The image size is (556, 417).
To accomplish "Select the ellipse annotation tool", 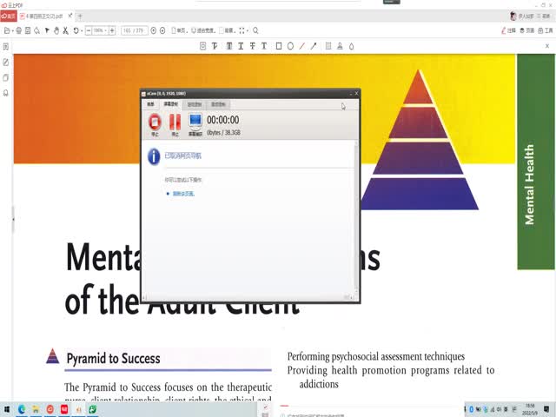I will pyautogui.click(x=290, y=46).
